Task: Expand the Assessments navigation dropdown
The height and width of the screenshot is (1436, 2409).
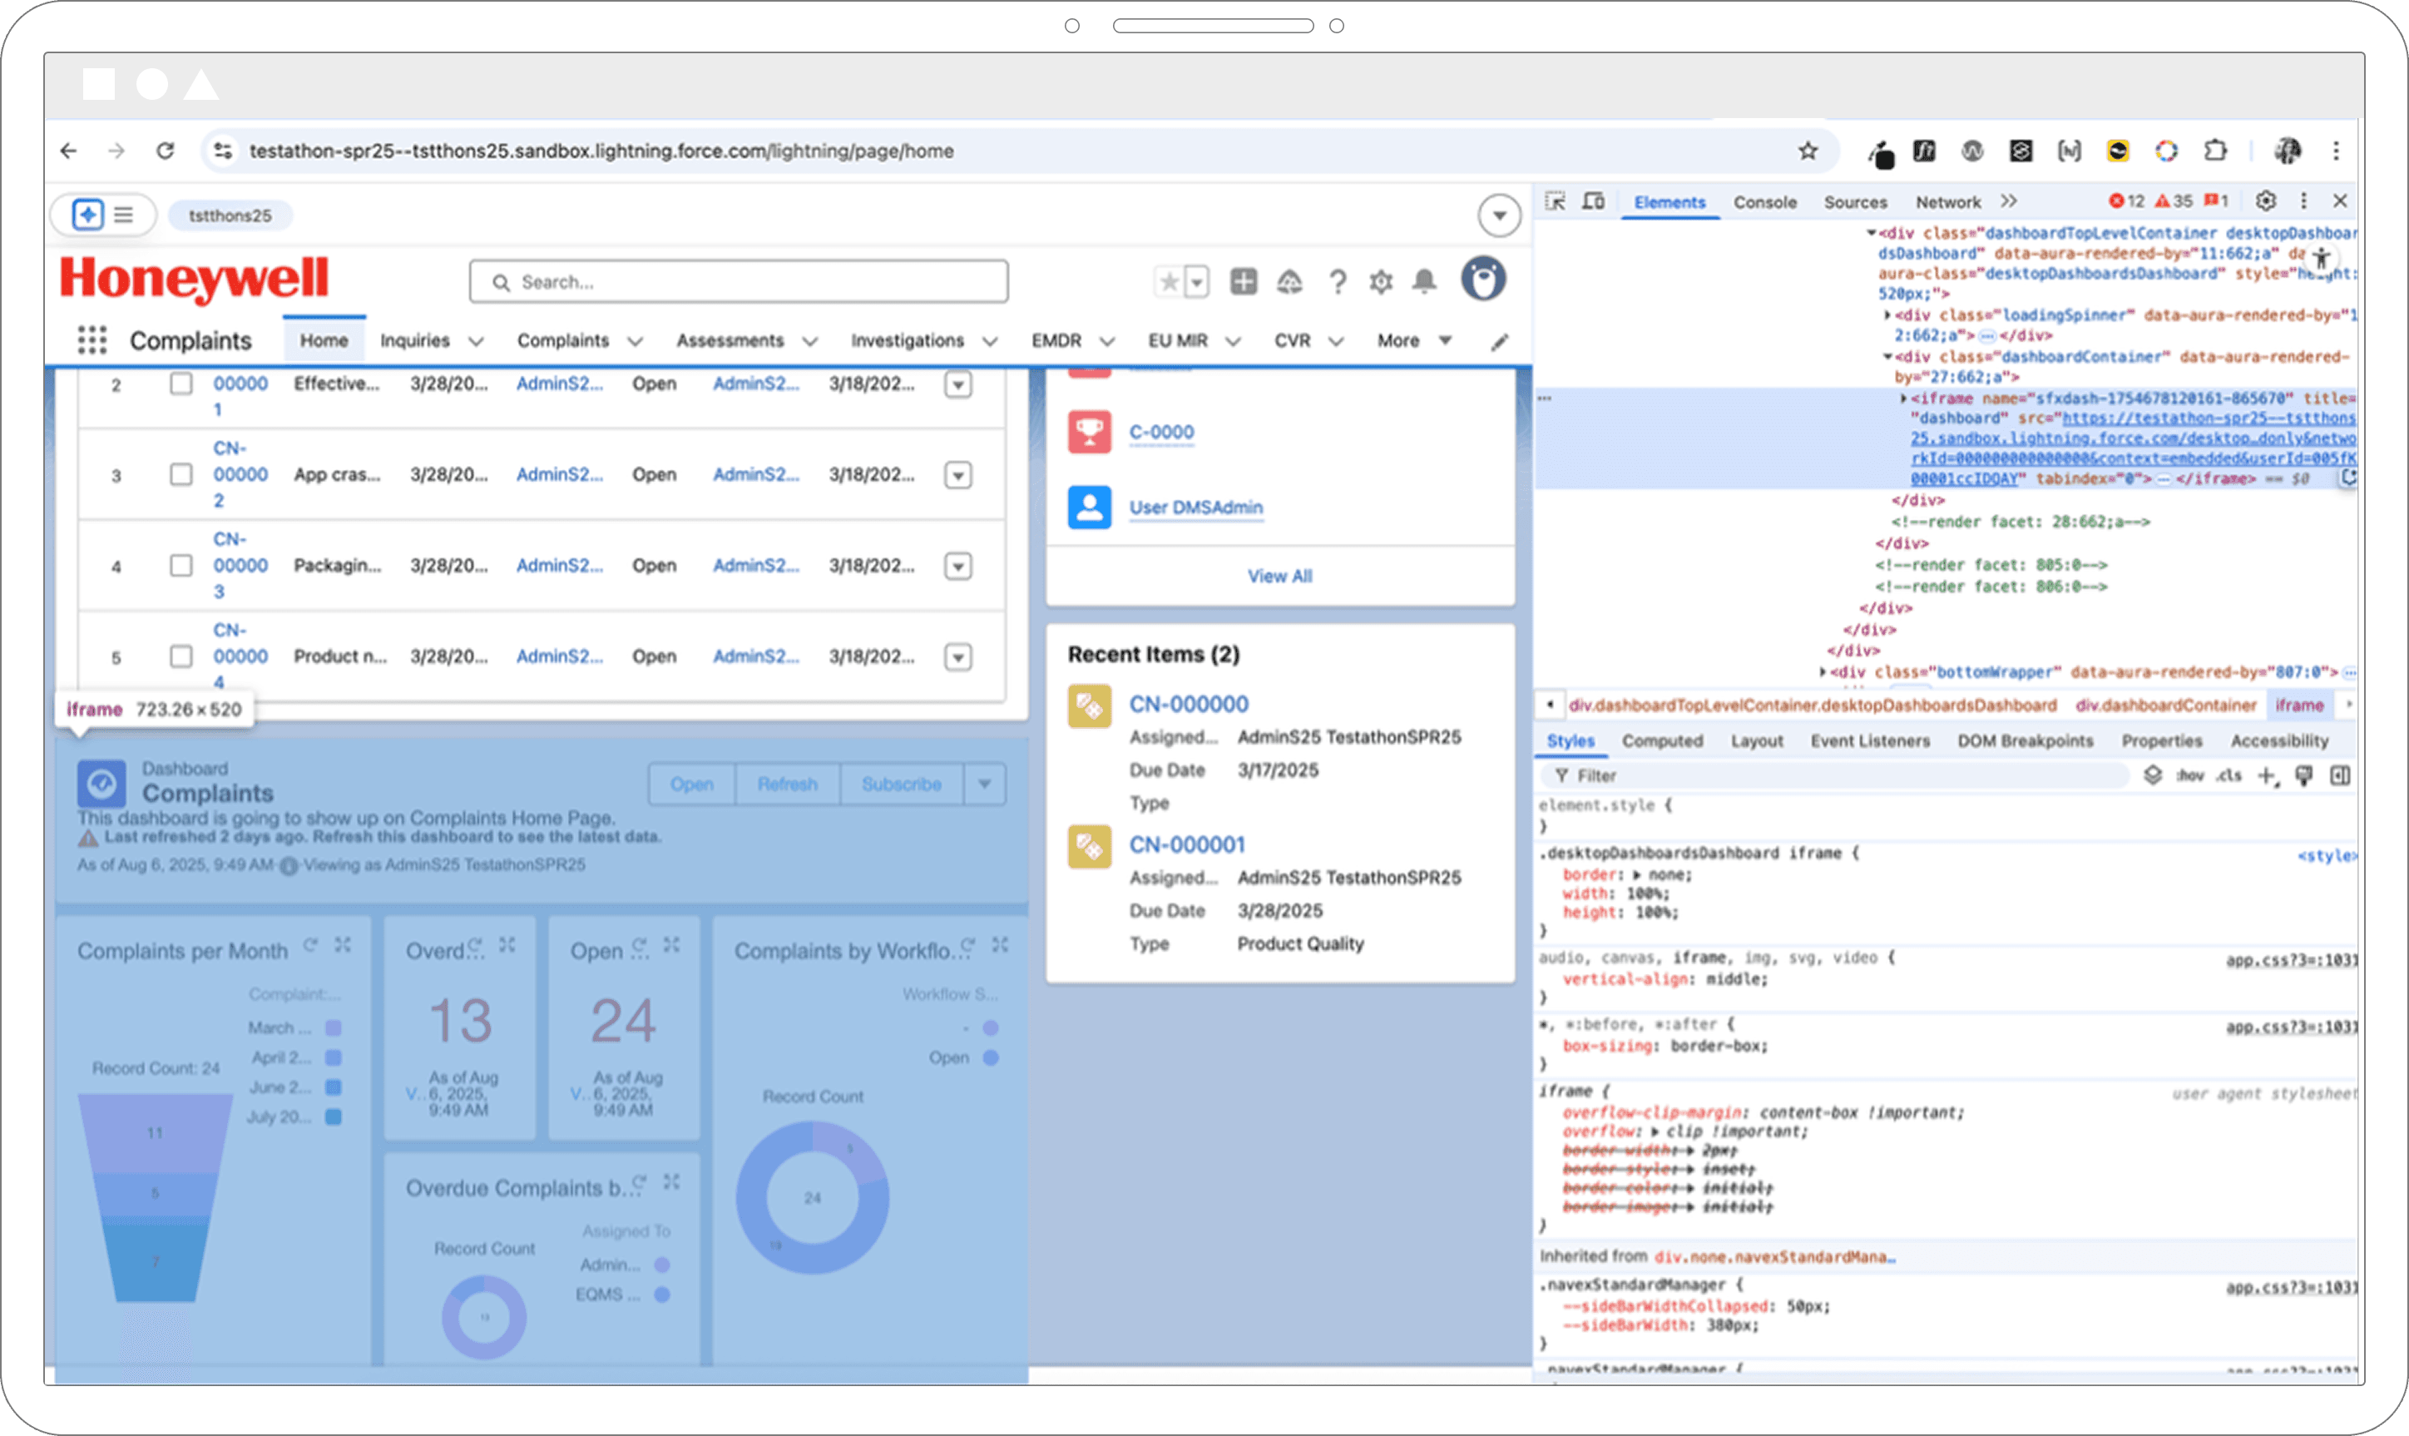Action: (809, 342)
